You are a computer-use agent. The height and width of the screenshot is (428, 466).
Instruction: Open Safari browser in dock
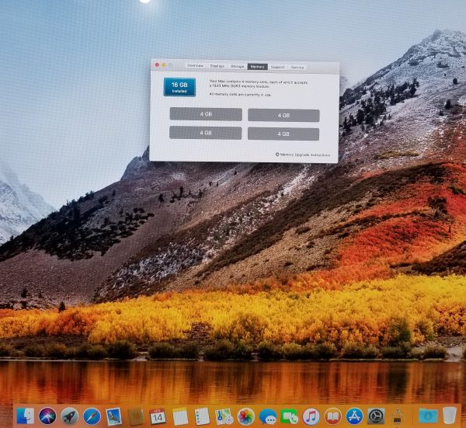(92, 416)
